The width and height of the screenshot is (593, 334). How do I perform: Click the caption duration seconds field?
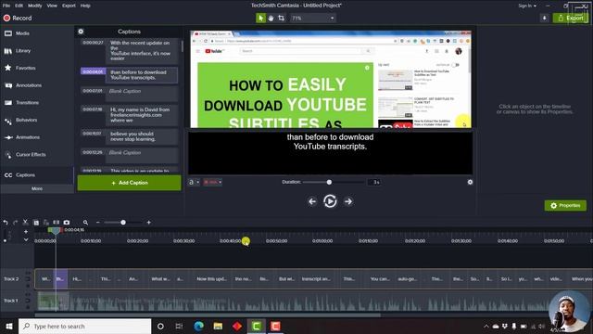click(x=374, y=182)
